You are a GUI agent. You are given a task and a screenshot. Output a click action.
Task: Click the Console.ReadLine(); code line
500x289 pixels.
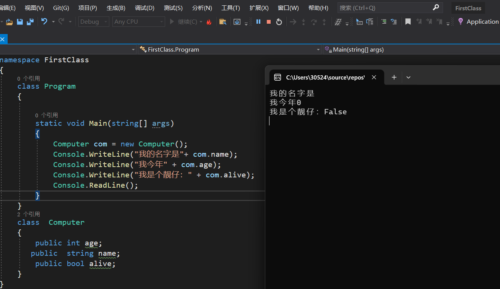[96, 185]
